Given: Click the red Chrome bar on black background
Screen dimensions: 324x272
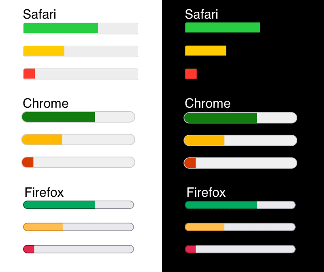Looking at the screenshot, I should [190, 163].
